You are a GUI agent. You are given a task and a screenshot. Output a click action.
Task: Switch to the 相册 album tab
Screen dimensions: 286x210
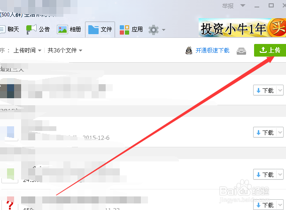coord(69,29)
